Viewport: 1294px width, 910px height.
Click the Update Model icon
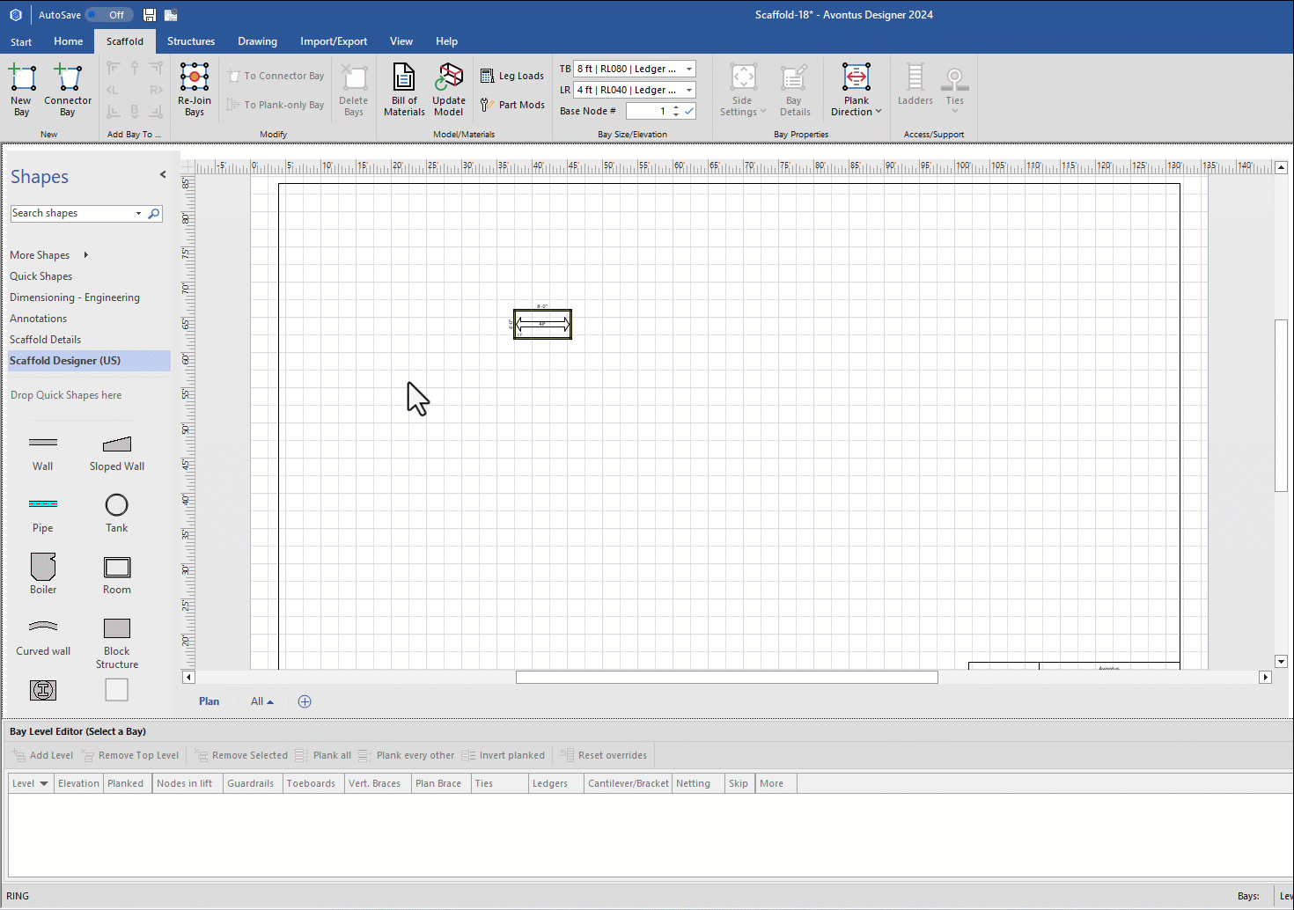click(x=449, y=88)
